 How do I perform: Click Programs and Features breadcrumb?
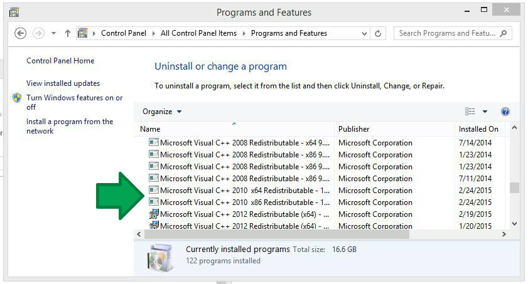coord(289,33)
